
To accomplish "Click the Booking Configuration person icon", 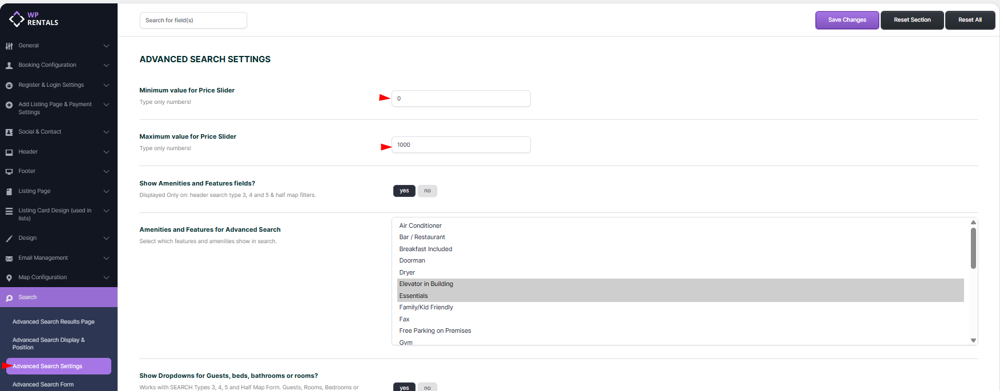I will (9, 66).
